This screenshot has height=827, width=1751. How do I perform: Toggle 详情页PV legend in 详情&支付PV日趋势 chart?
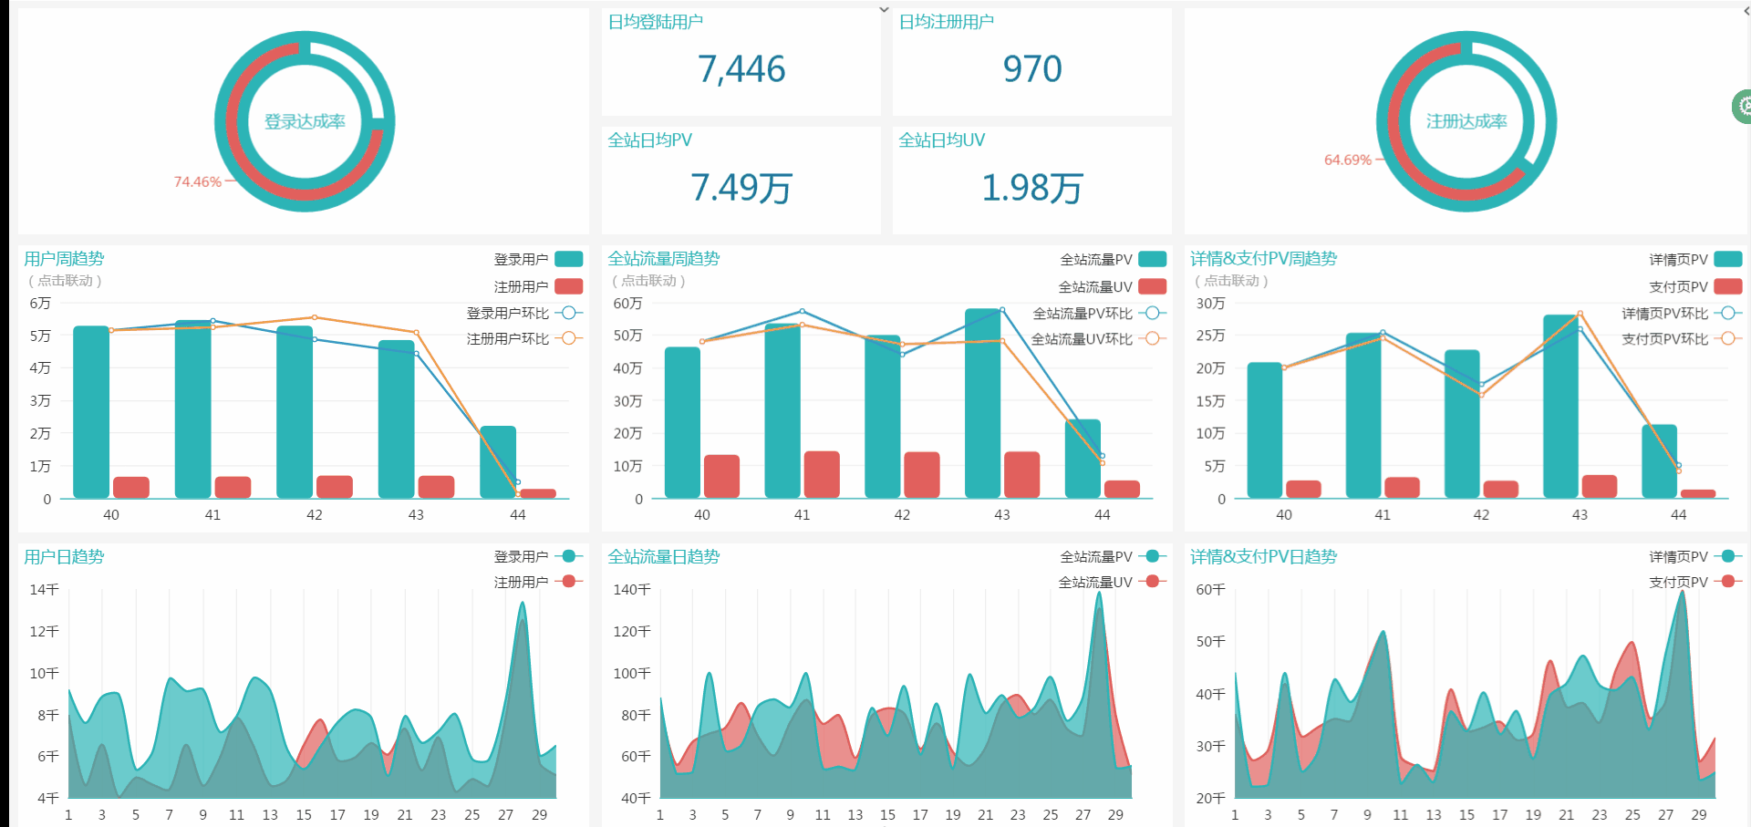coord(1695,556)
